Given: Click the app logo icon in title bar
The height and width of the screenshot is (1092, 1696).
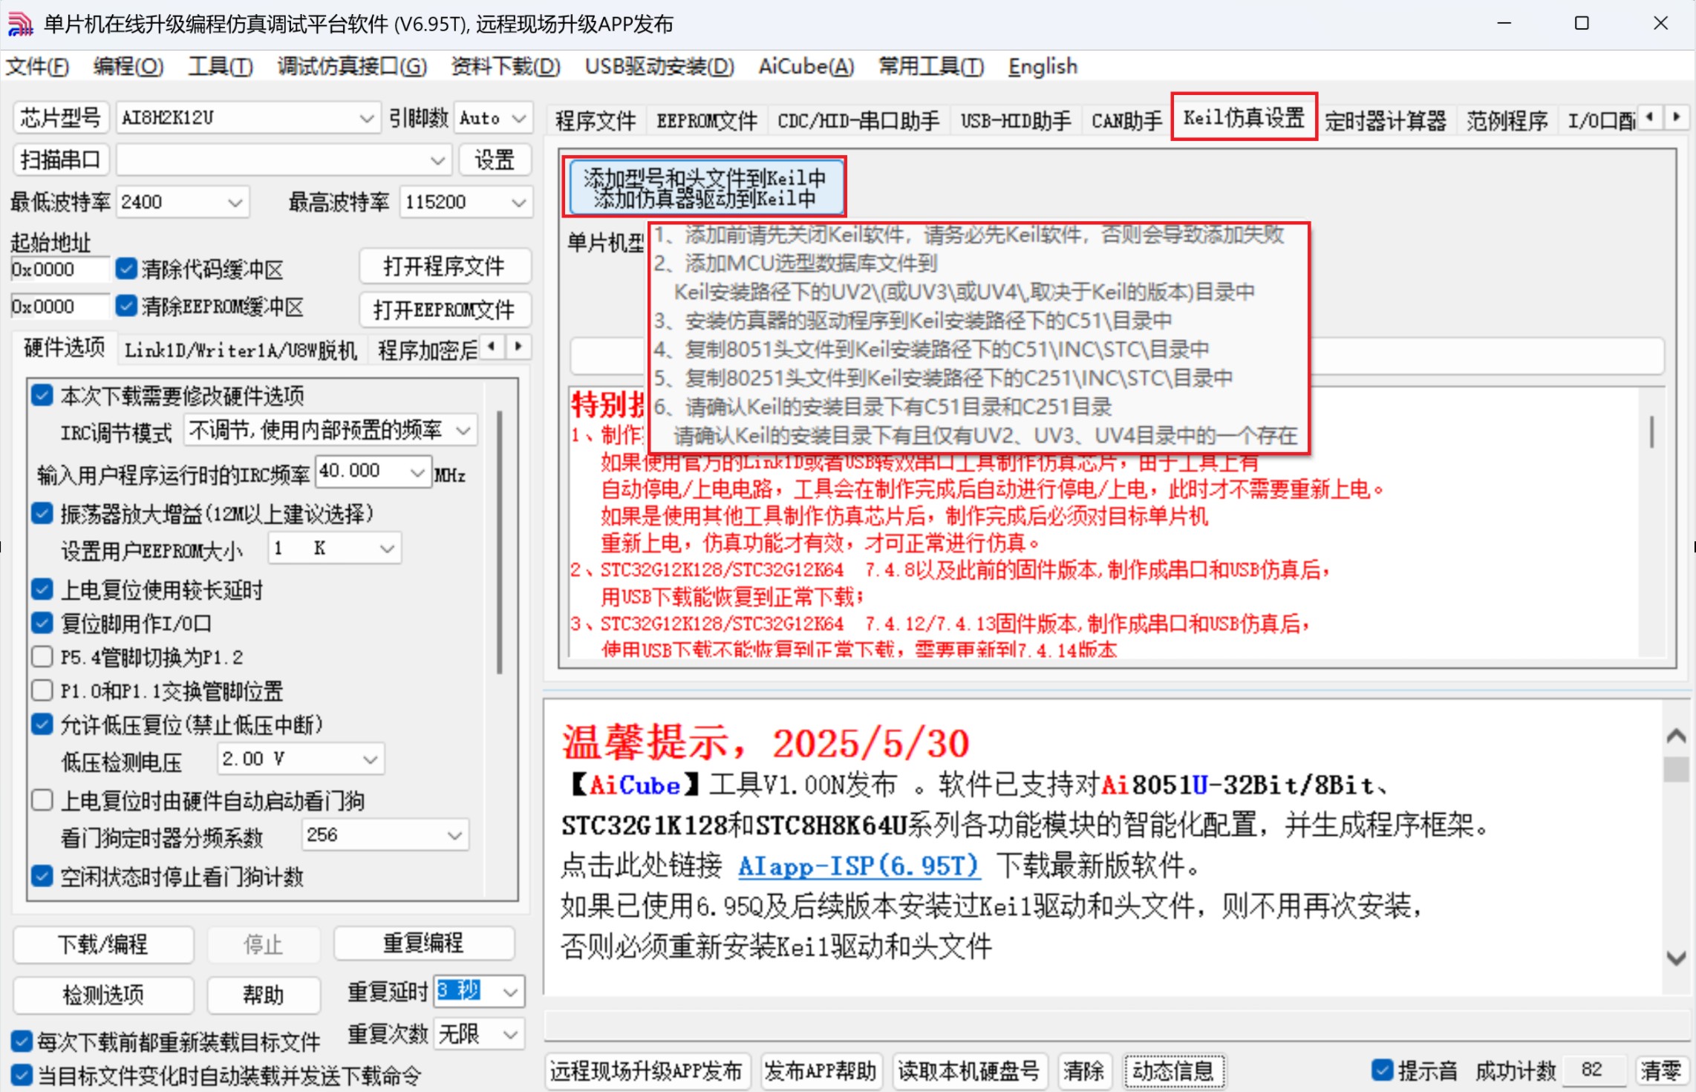Looking at the screenshot, I should pos(20,24).
